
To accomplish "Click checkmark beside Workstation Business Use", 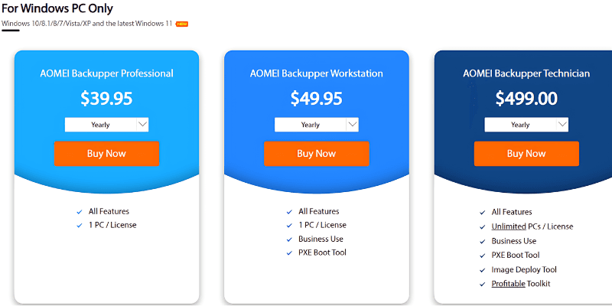I will coord(289,239).
